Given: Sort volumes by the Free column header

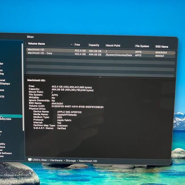Looking at the screenshot, I should [x=77, y=44].
